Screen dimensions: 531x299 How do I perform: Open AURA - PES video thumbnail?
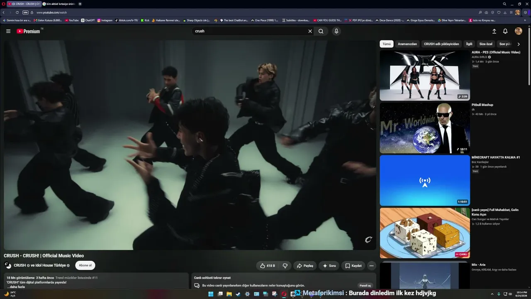click(x=425, y=76)
